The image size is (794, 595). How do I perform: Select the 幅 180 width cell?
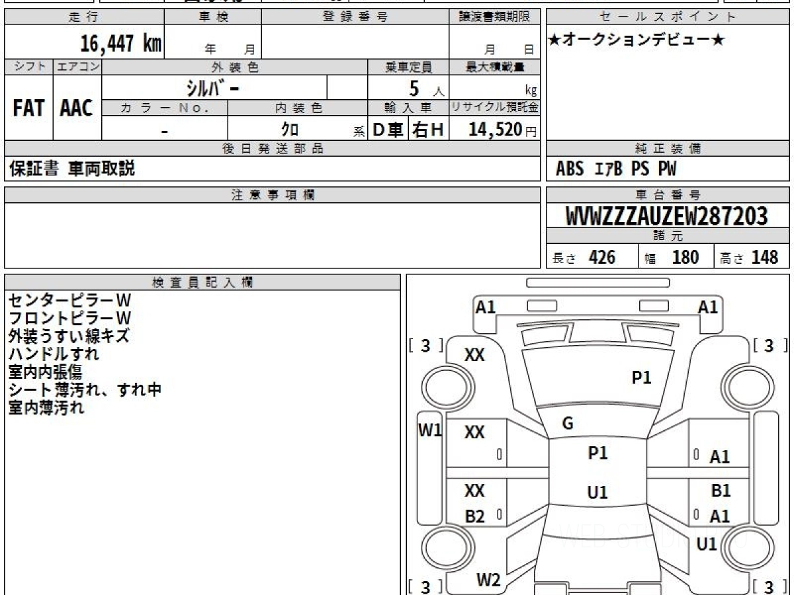click(x=676, y=257)
